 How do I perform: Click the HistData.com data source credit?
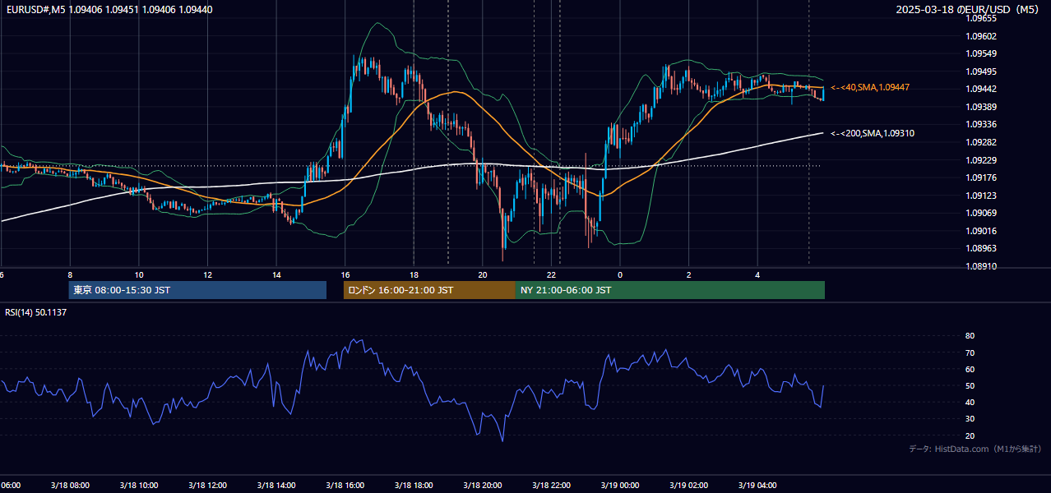[x=975, y=449]
